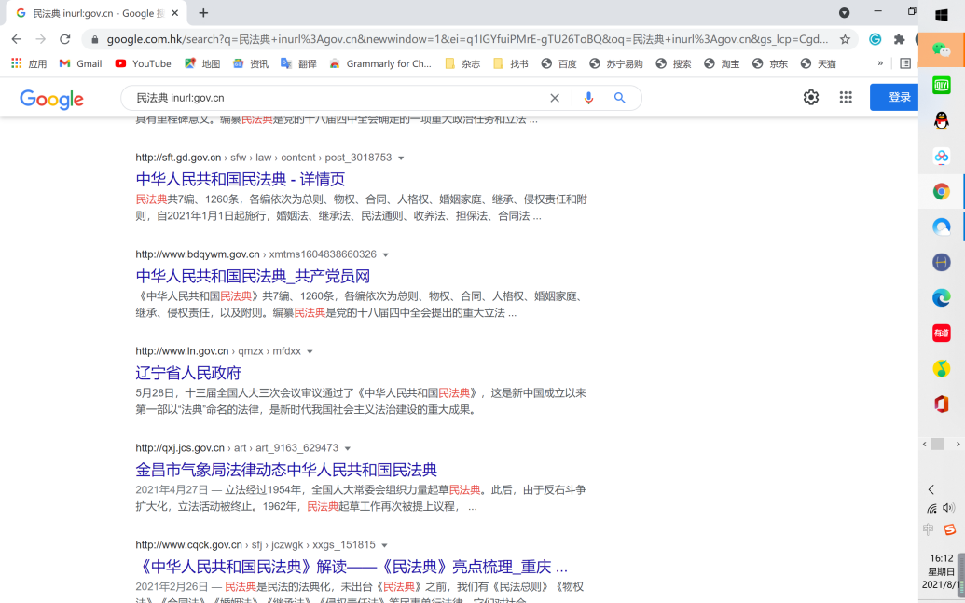965x603 pixels.
Task: Open the 地图 maps bookmark
Action: (202, 63)
